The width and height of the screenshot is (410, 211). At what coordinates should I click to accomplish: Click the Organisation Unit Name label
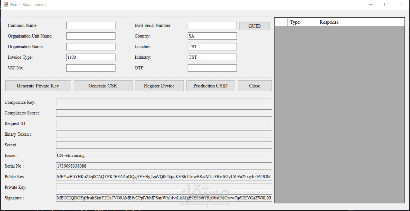pyautogui.click(x=30, y=36)
